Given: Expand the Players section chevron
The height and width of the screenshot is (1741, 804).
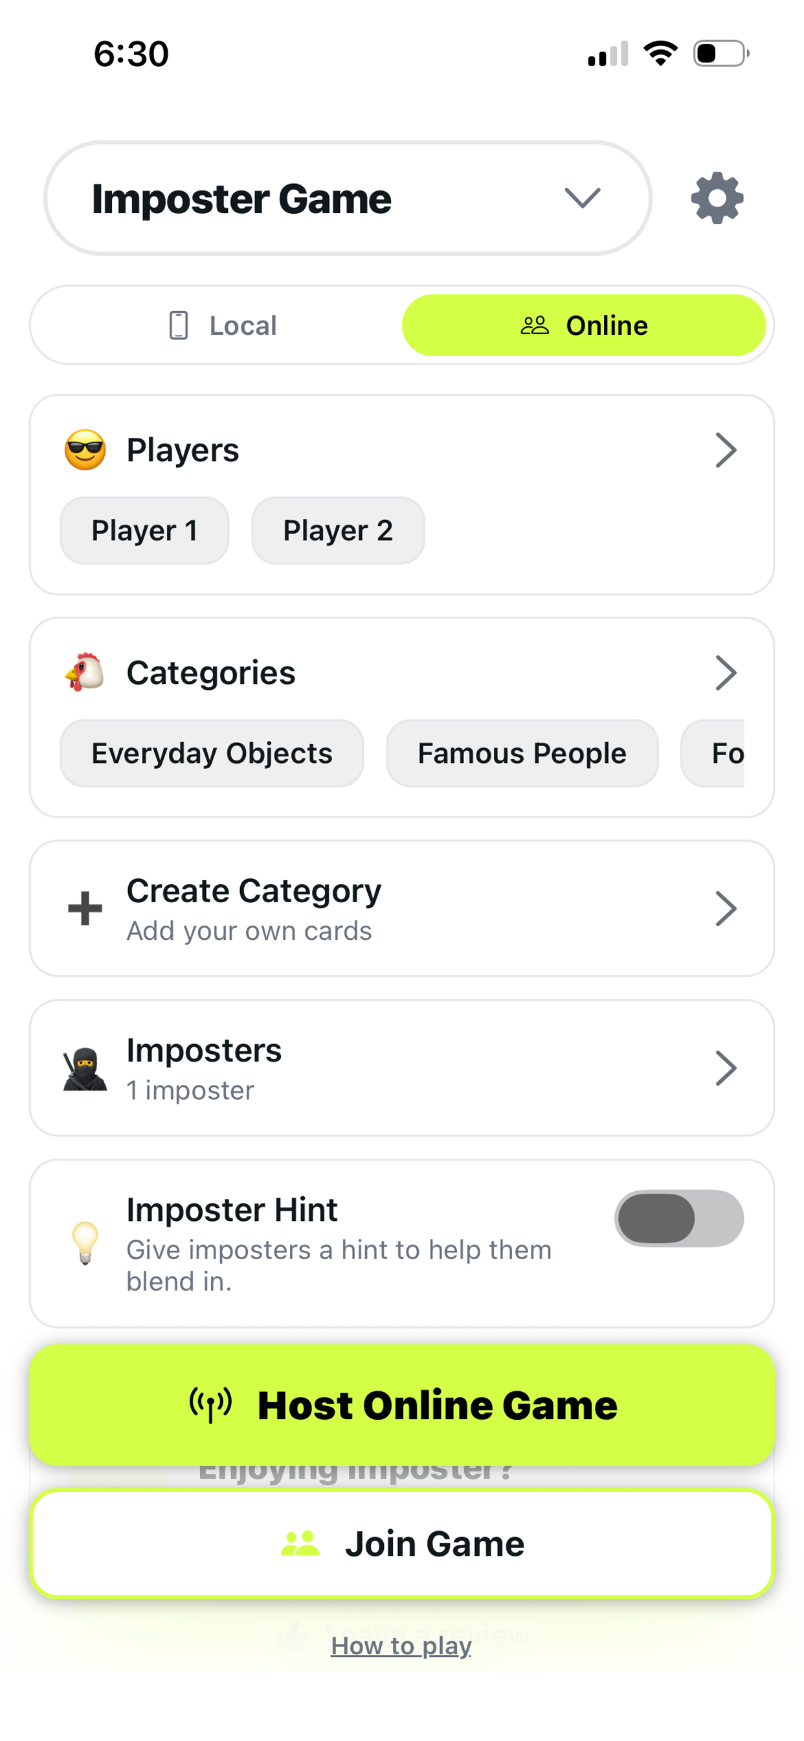Looking at the screenshot, I should 726,450.
